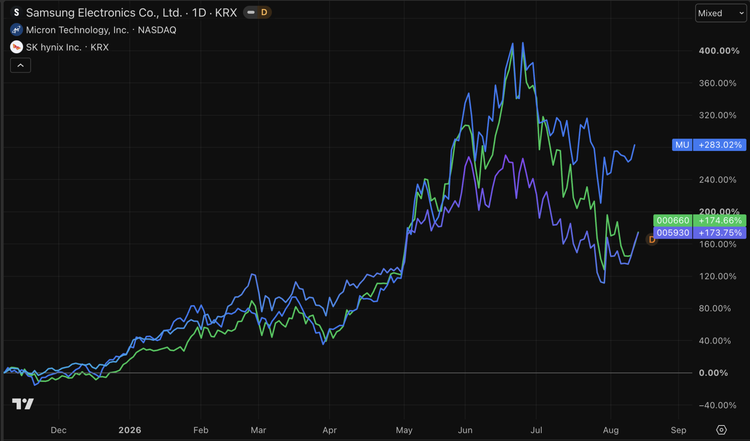Viewport: 750px width, 441px height.
Task: Click the Jun time axis label
Action: tap(465, 430)
